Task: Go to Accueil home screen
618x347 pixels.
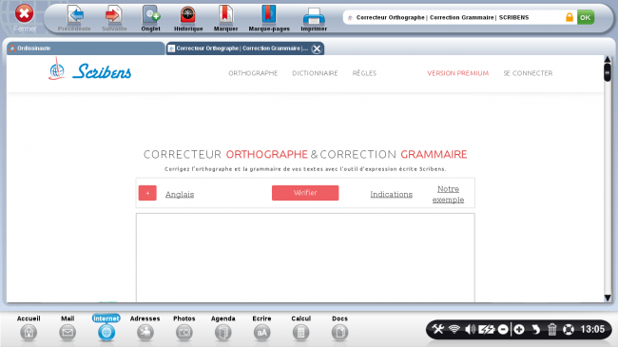Action: pyautogui.click(x=29, y=328)
